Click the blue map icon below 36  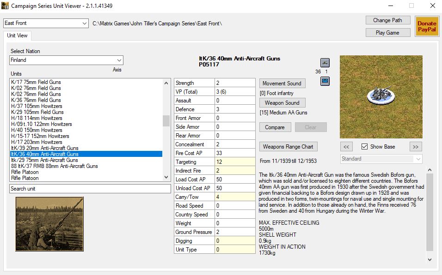pos(325,81)
